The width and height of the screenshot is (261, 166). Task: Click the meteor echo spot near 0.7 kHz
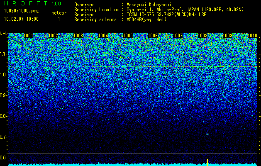point(207,134)
